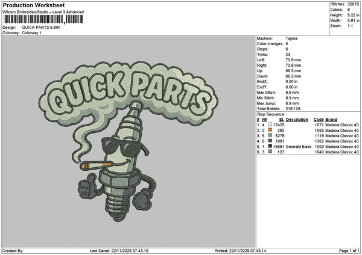Click the gray 1040 color swatch

270,152
